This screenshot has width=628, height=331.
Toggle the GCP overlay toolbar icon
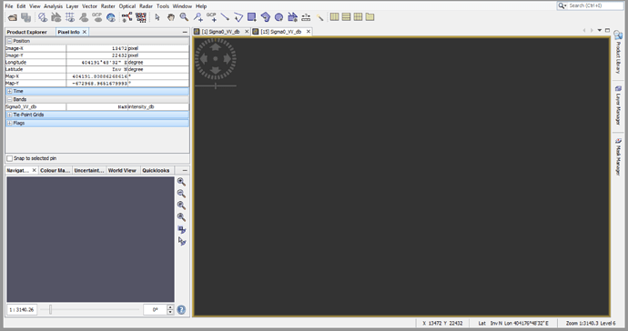97,17
